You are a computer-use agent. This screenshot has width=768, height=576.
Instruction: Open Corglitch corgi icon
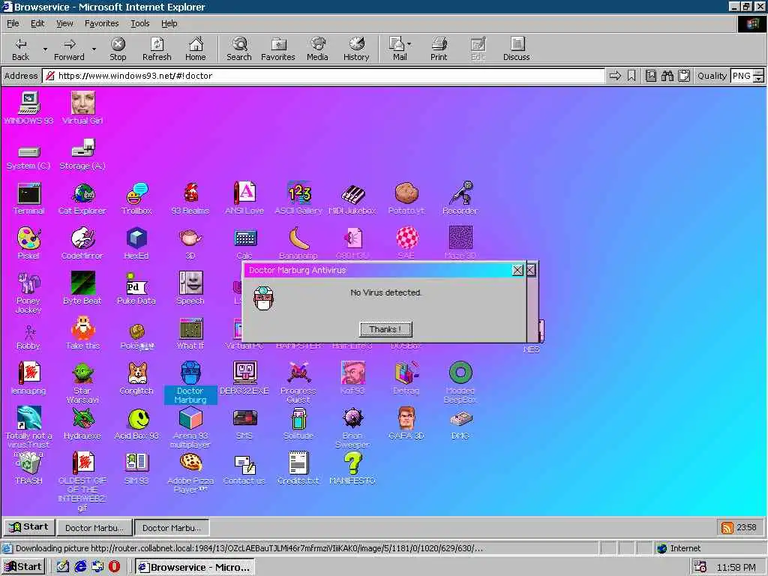pos(136,378)
